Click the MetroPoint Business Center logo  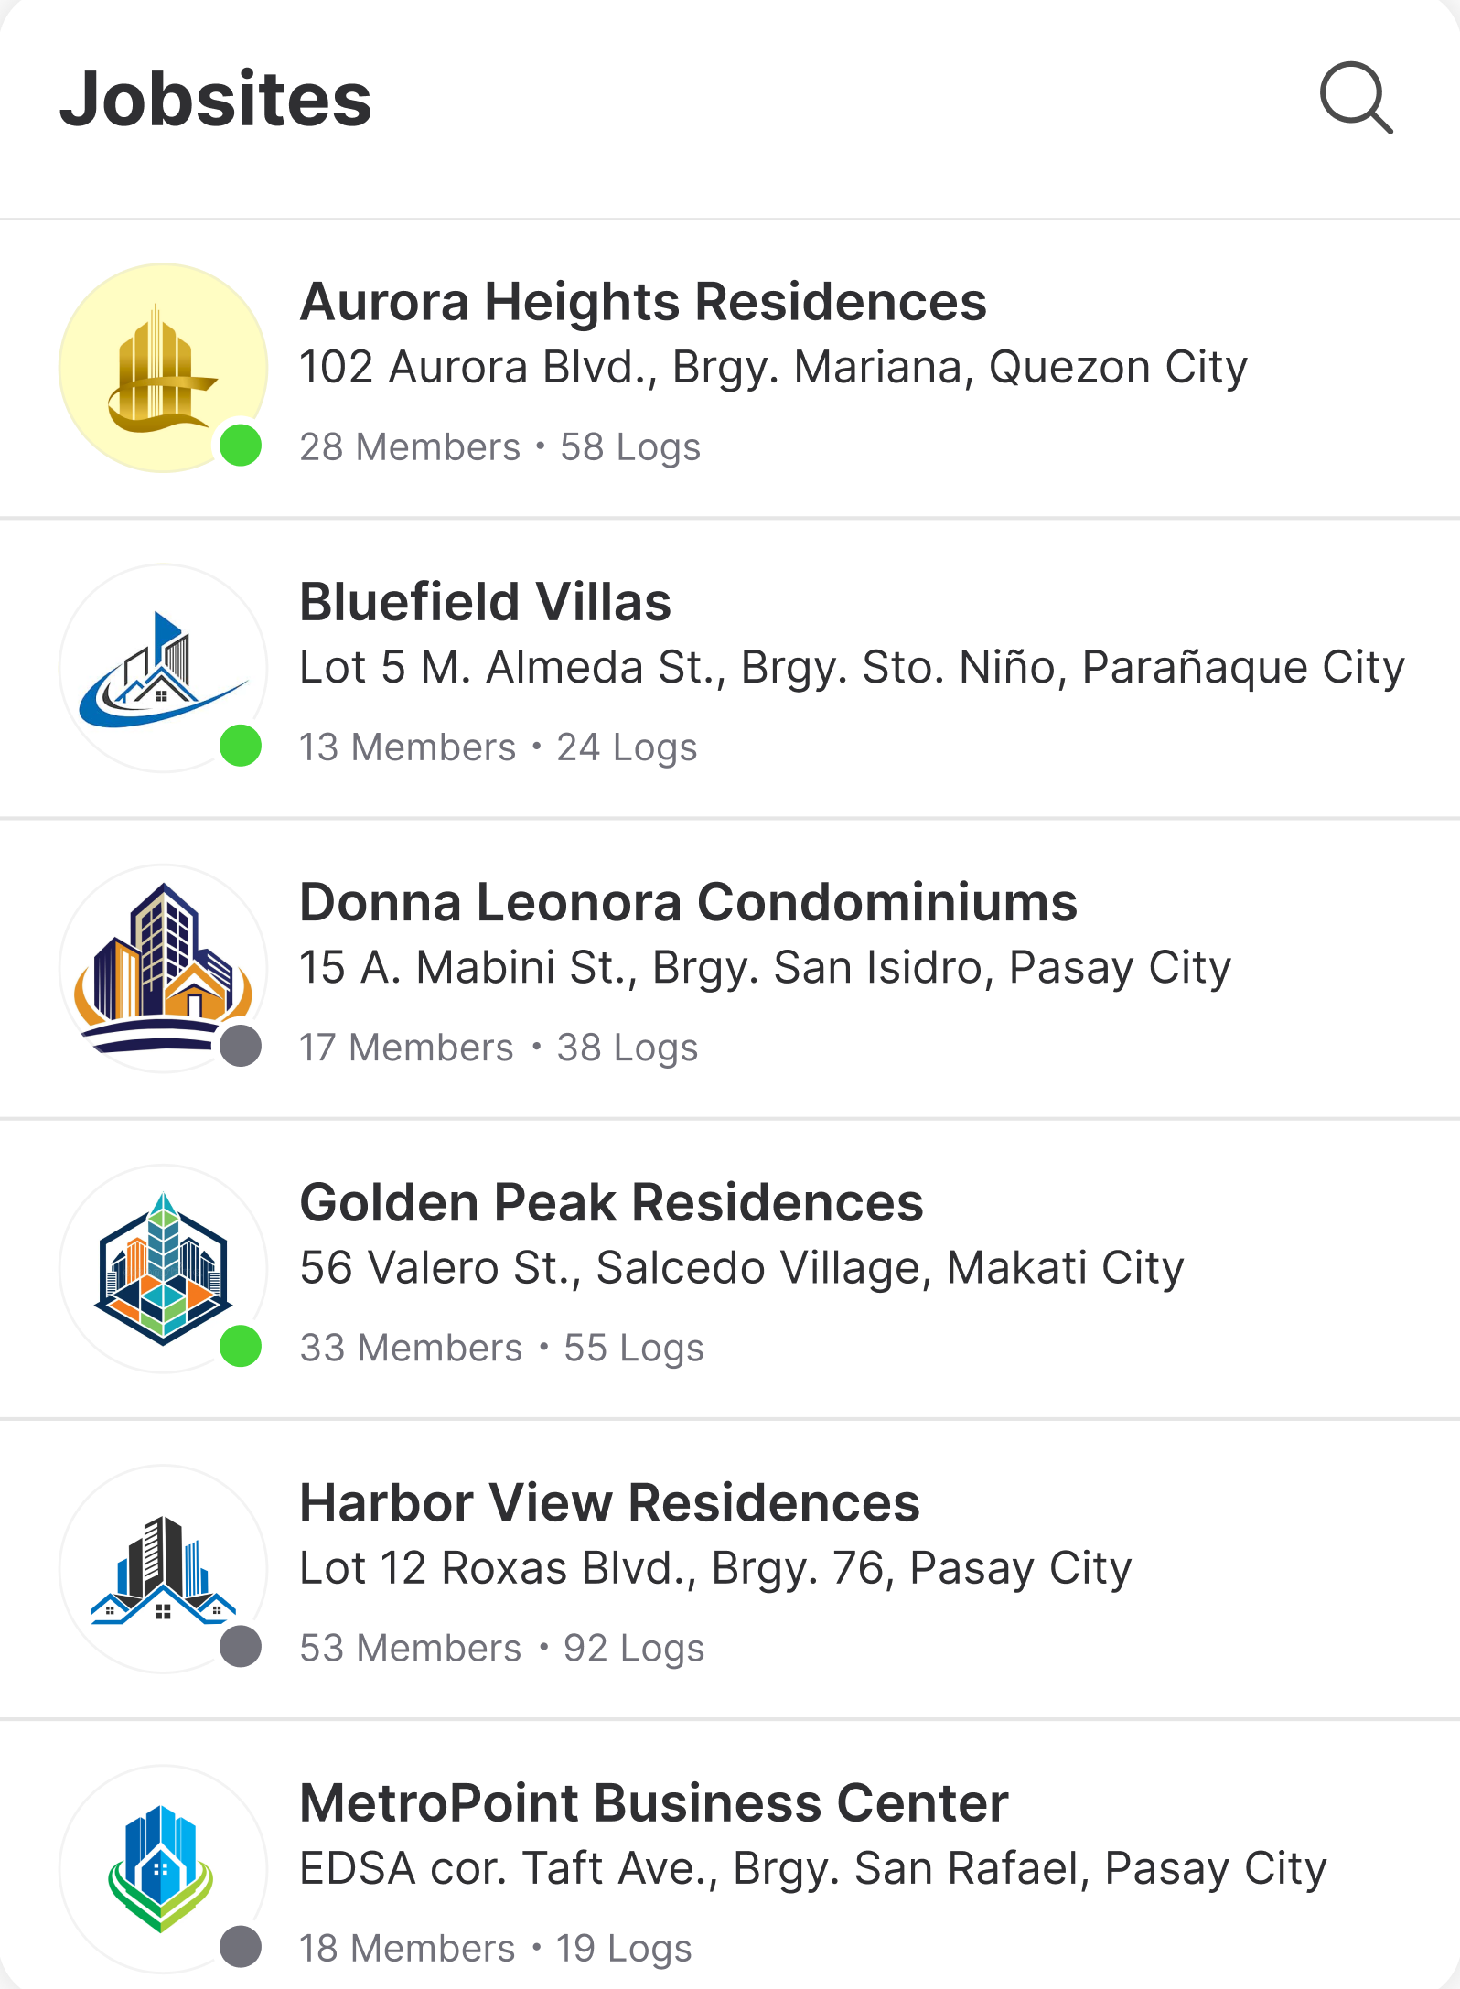(x=163, y=1868)
